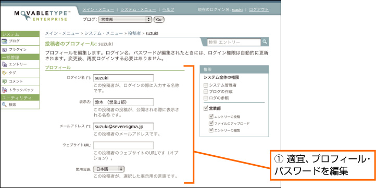This screenshot has height=188, width=376.
Task: Click the プラグイン icon in the sidebar
Action: coord(4,49)
